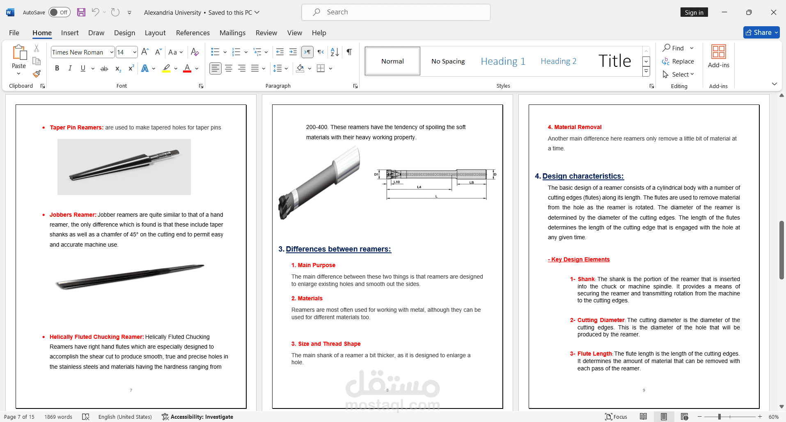Click the Search box in title bar
The width and height of the screenshot is (786, 422).
click(396, 12)
